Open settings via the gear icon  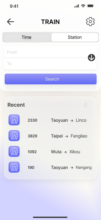[x=90, y=22]
